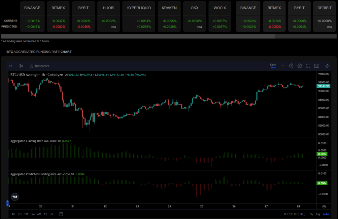The width and height of the screenshot is (338, 219).
Task: Take a chart snapshot with the camera icon
Action: pos(316,66)
